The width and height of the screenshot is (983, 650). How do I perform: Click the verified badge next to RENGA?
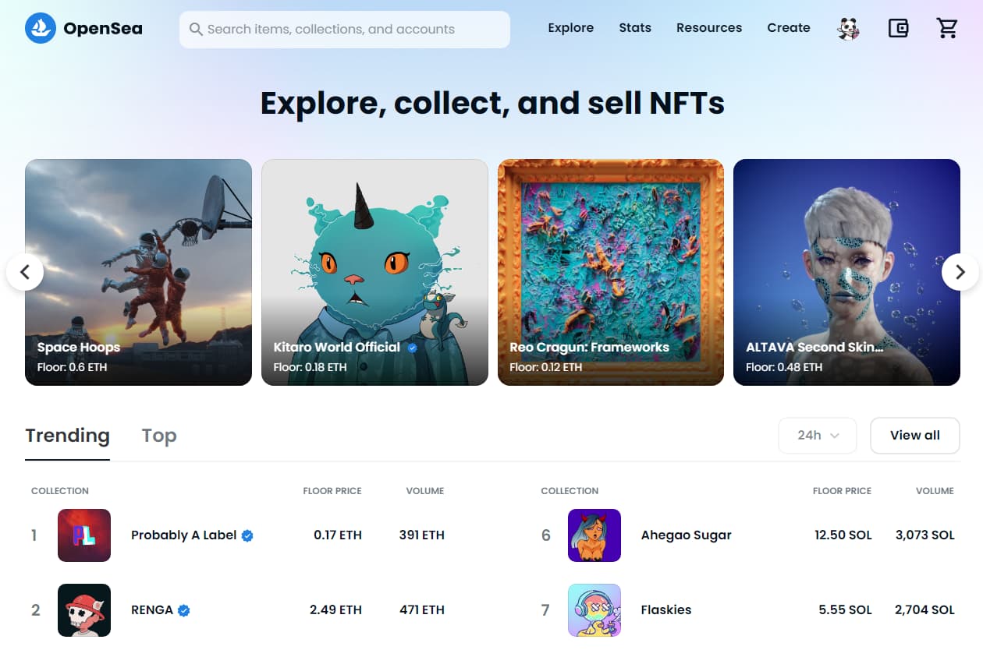[x=183, y=610]
